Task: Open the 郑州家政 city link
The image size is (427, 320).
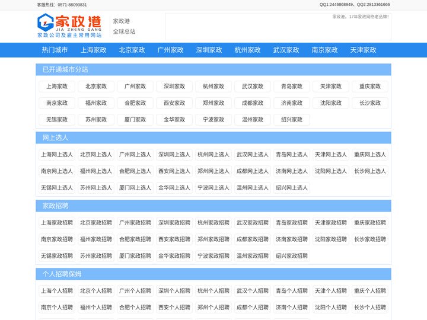Action: [213, 103]
